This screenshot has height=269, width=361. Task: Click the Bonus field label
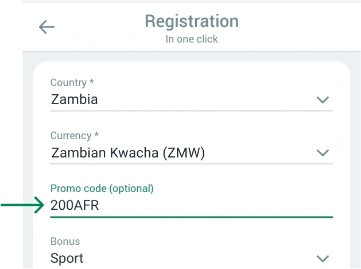click(x=65, y=241)
